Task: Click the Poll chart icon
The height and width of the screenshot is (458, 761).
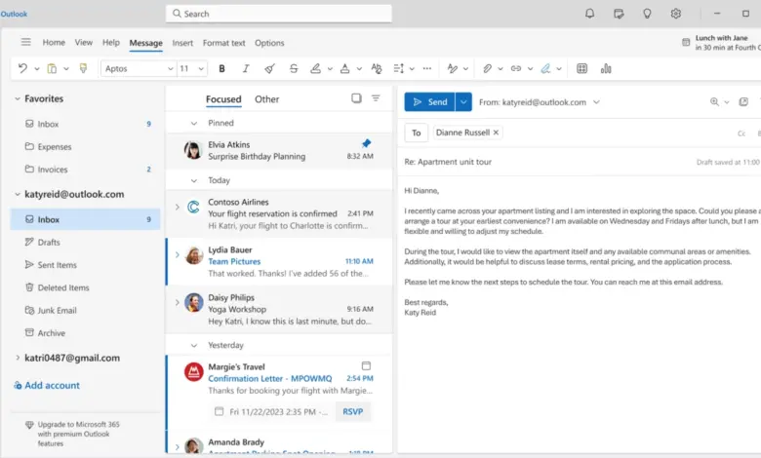Action: [x=606, y=69]
